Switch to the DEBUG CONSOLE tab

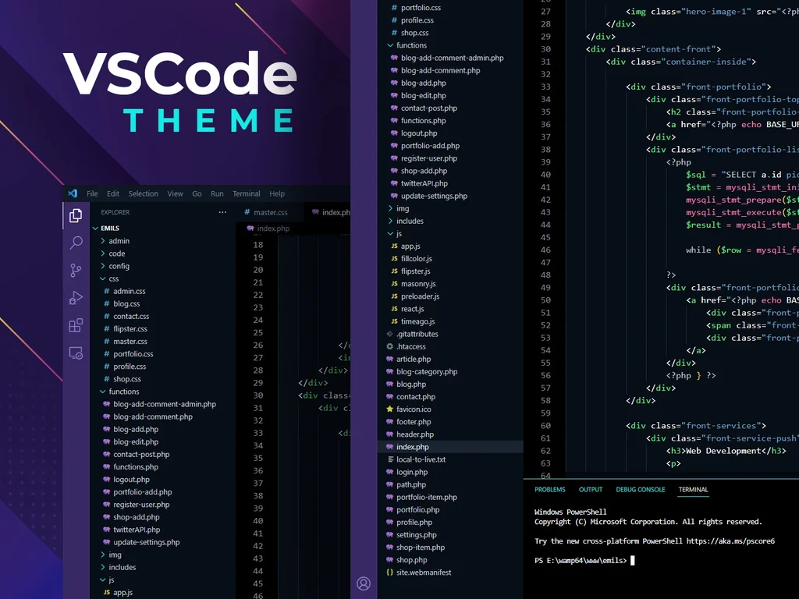[640, 490]
